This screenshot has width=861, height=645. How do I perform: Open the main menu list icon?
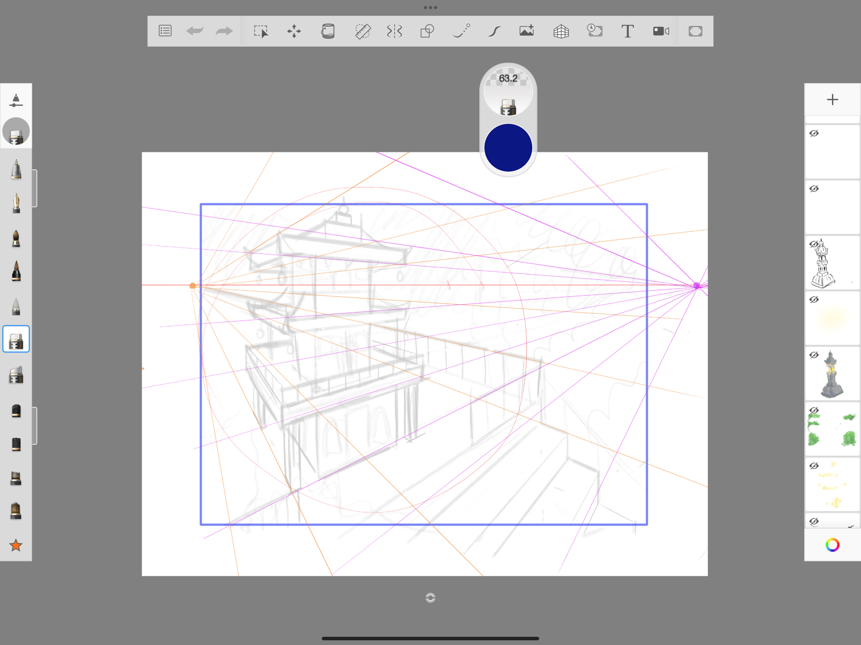[x=165, y=31]
